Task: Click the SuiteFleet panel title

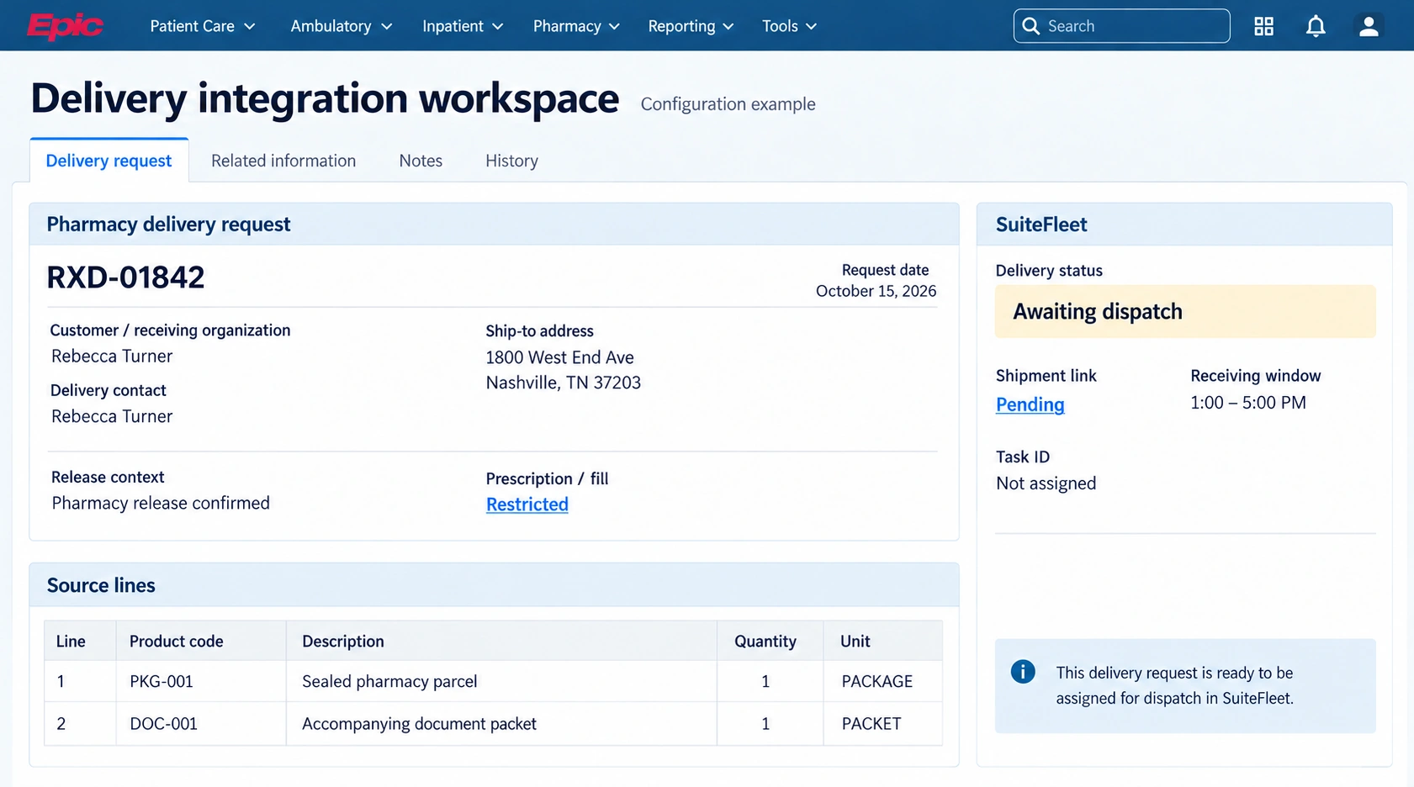Action: (x=1041, y=224)
